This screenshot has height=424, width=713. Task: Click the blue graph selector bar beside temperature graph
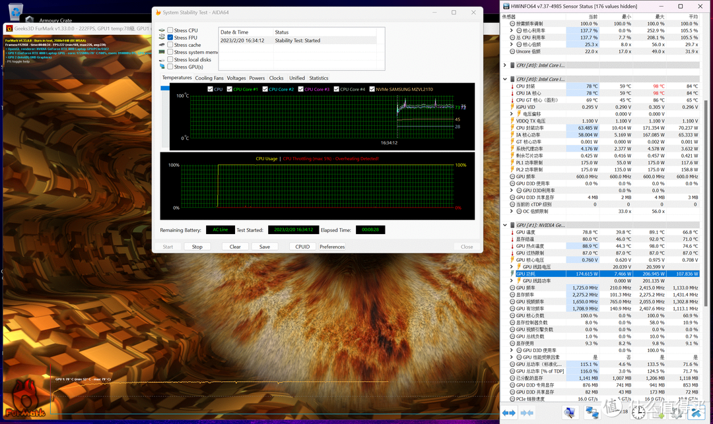pos(164,88)
